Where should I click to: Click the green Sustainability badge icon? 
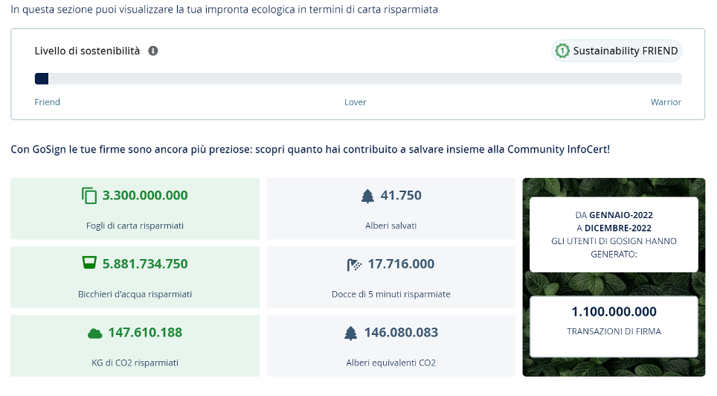coord(562,51)
